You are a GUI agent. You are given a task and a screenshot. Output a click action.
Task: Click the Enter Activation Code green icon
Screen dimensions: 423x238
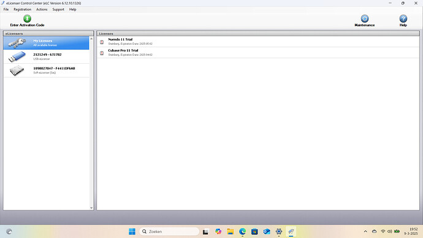(27, 18)
